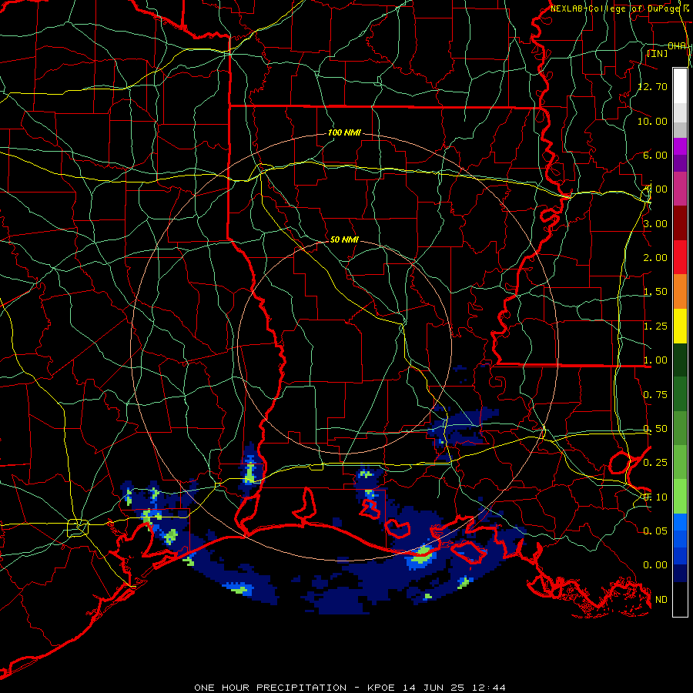Click the 0.05 legend value

tap(655, 531)
